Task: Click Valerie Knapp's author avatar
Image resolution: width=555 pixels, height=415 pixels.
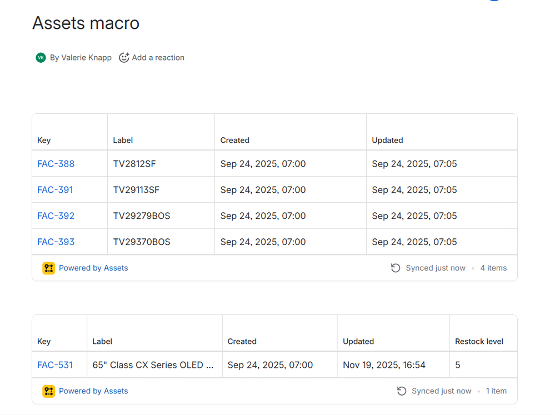Action: (x=41, y=58)
